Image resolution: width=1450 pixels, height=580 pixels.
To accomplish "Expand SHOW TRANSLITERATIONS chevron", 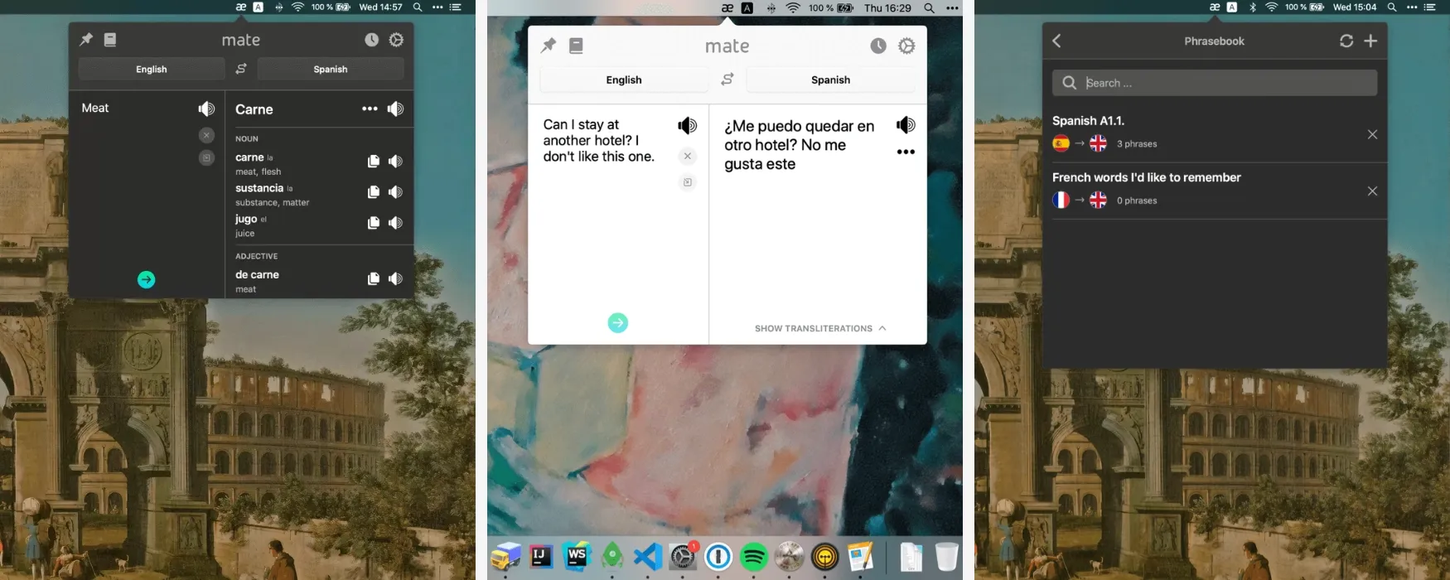I will [x=882, y=328].
